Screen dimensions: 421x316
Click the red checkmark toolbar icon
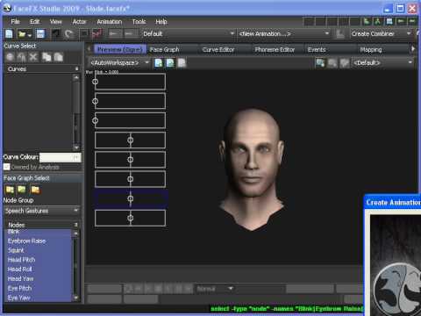[96, 34]
